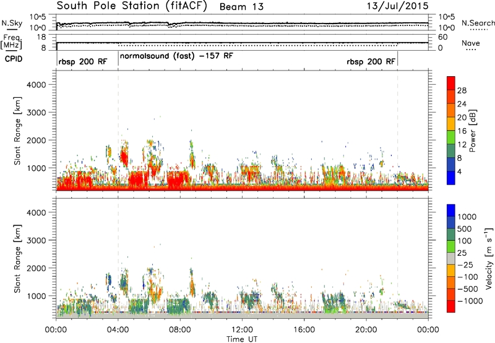Image resolution: width=495 pixels, height=343 pixels.
Task: Select the '-1000' velocity colorbar label
Action: point(470,301)
